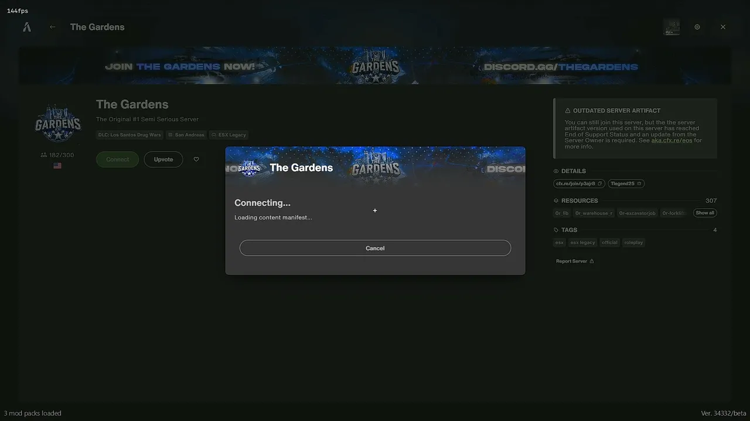This screenshot has height=421, width=750.
Task: Click the Connect button
Action: 117,160
